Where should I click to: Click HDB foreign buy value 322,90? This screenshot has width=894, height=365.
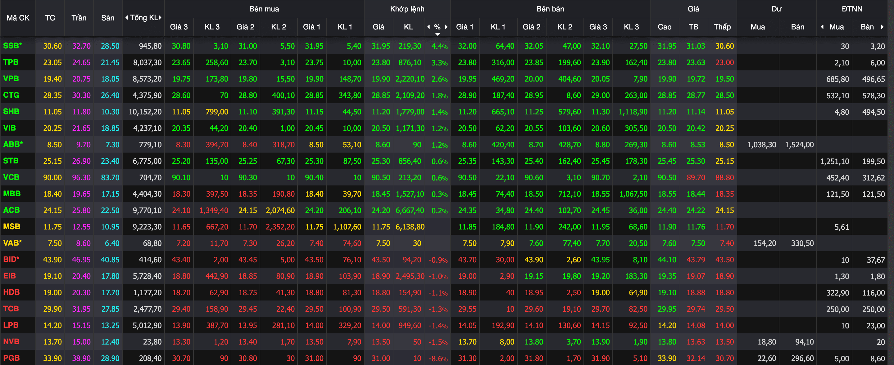click(x=838, y=292)
